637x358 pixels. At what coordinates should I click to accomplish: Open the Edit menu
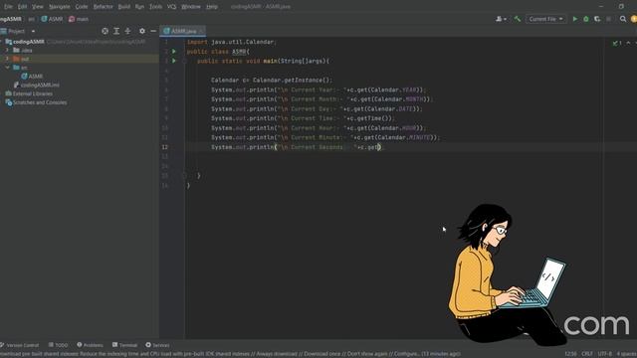tap(22, 7)
